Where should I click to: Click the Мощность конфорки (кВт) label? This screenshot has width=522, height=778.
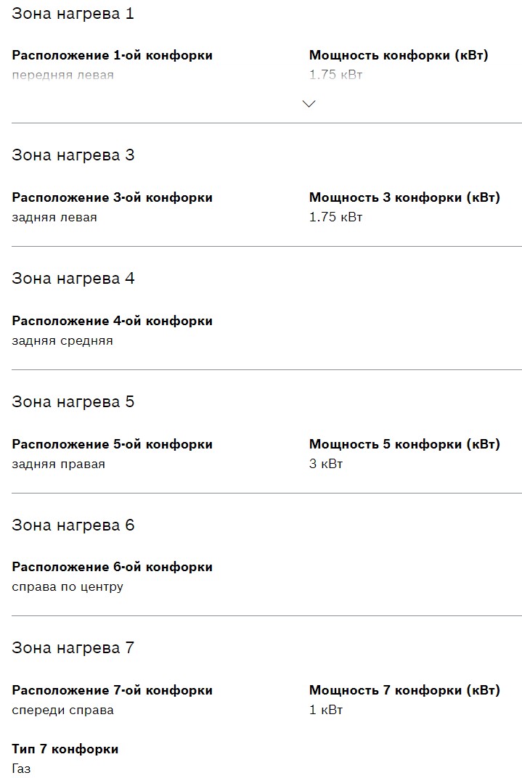point(398,55)
